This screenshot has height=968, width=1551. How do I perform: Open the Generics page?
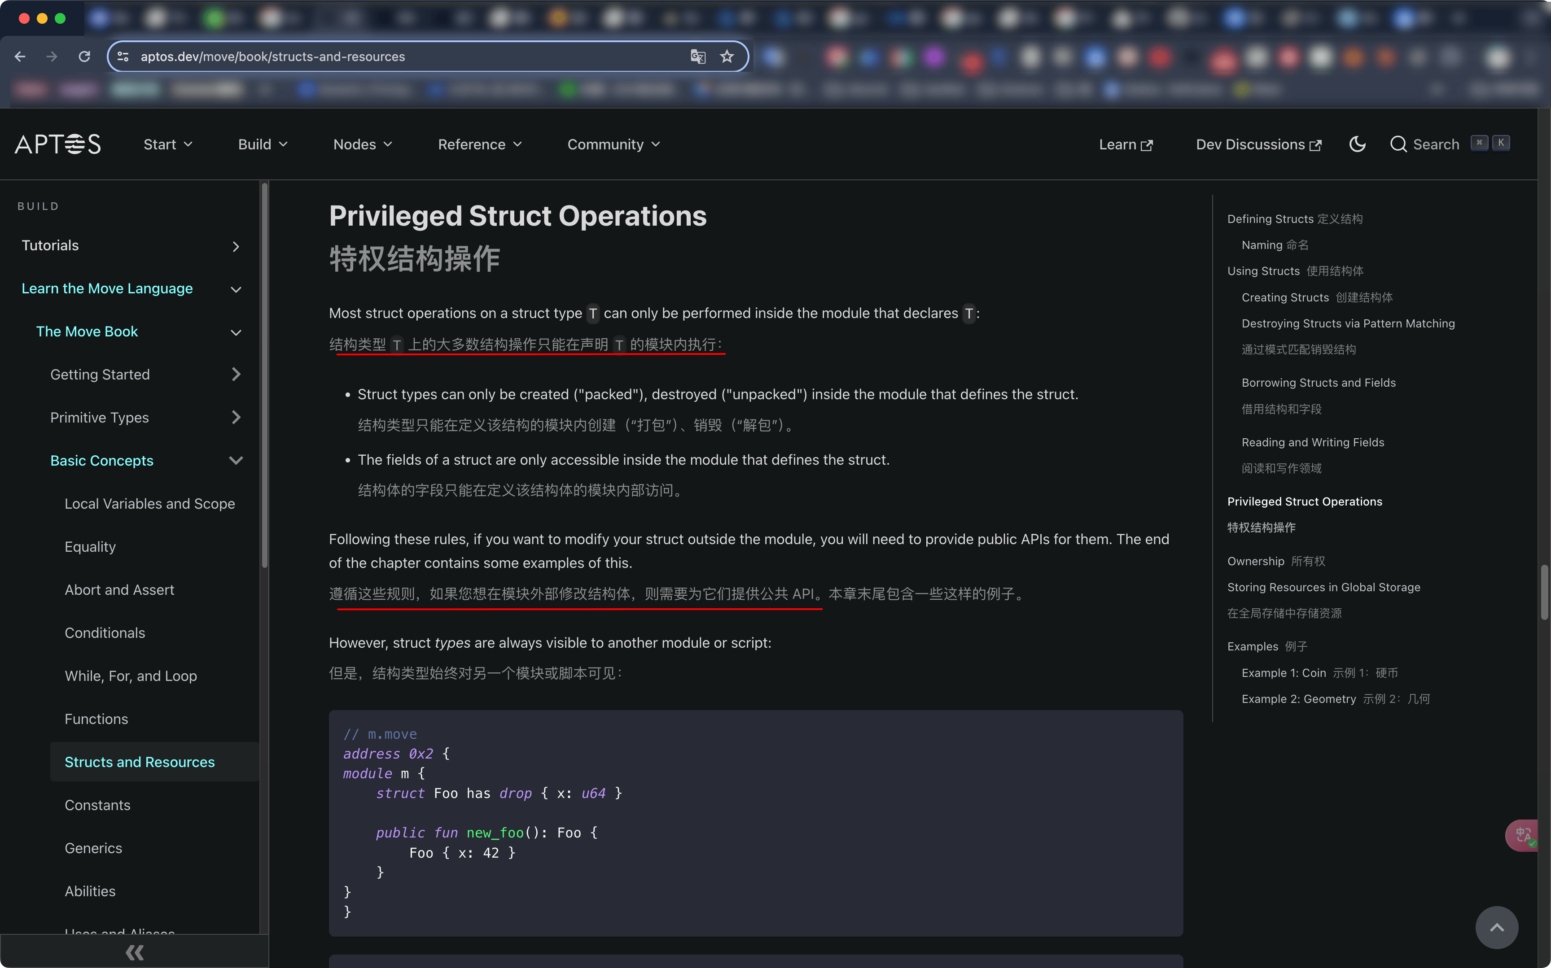point(93,848)
